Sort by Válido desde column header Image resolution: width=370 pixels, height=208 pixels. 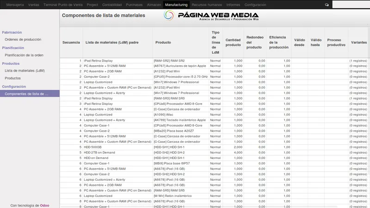click(299, 43)
